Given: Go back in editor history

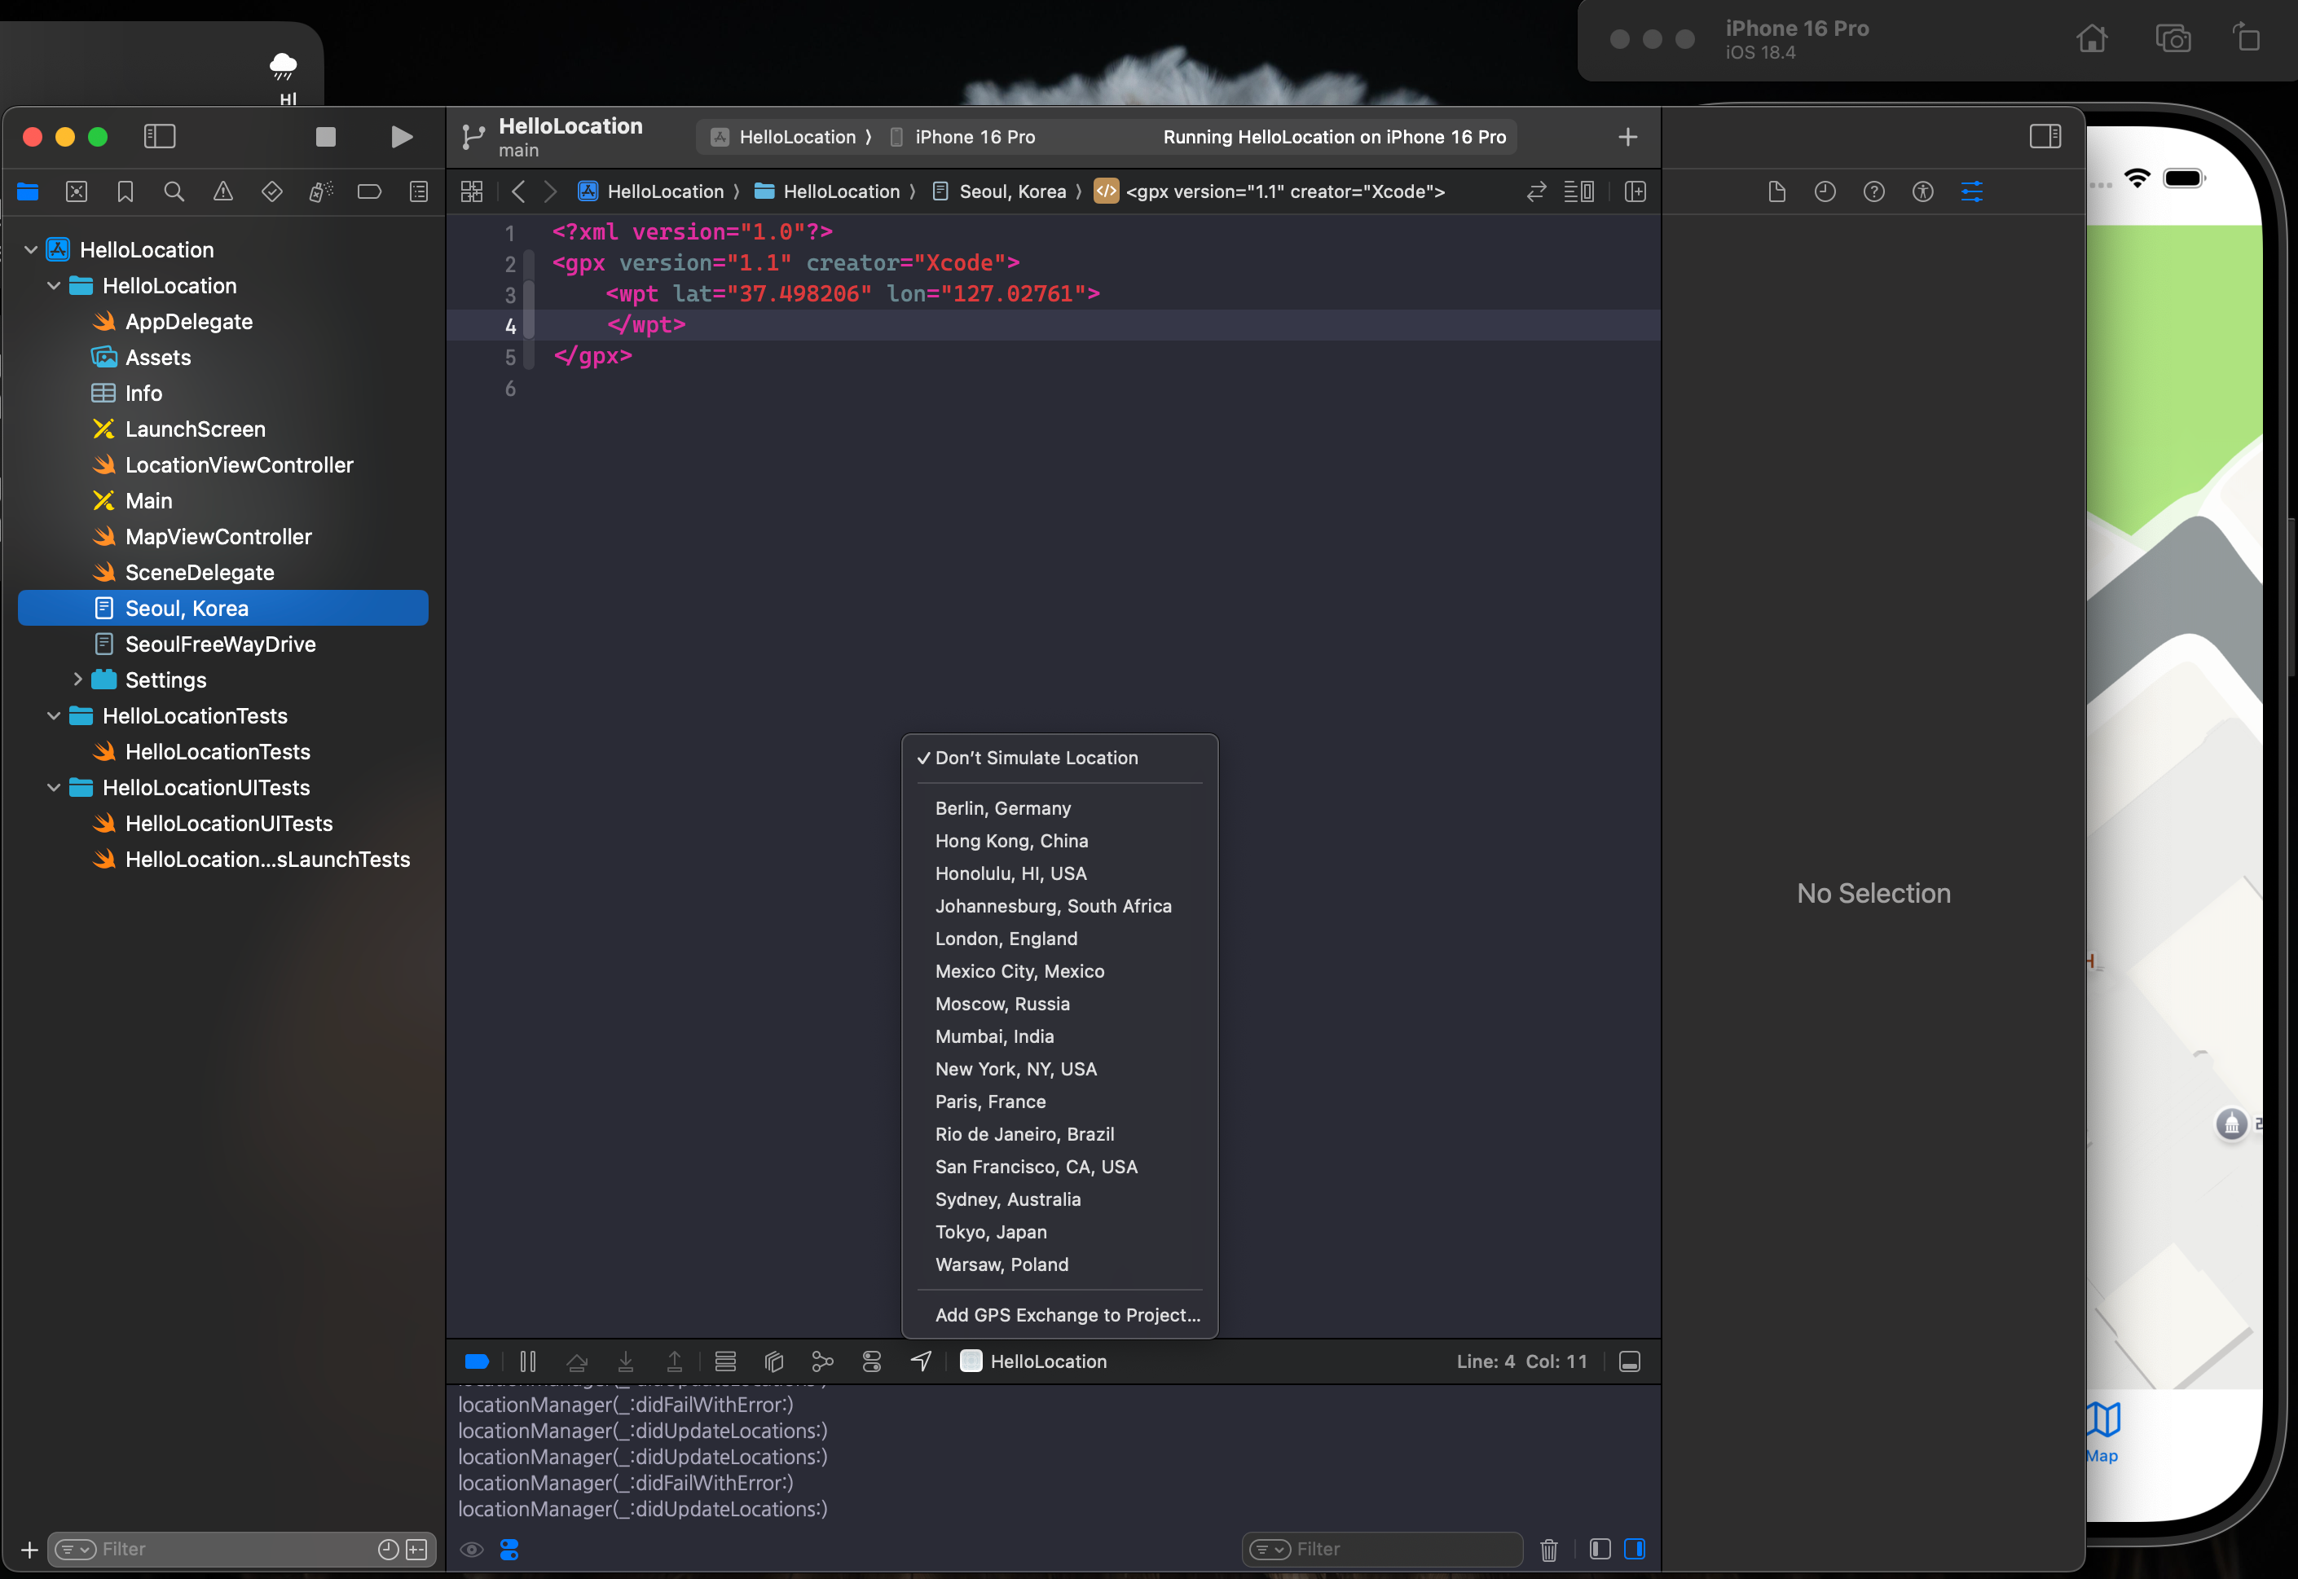Looking at the screenshot, I should click(517, 192).
